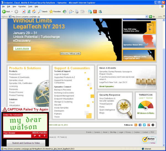Viewport: 166px width, 151px height.
Task: Open Backup & Recovery link
Action: 63,90
